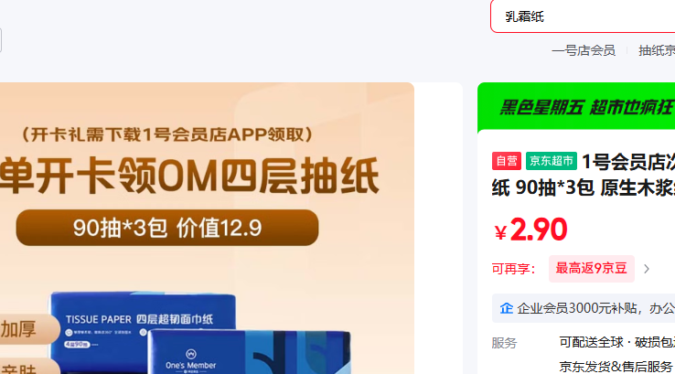Open 京东发货&售后服务 details
This screenshot has width=675, height=374.
click(616, 367)
